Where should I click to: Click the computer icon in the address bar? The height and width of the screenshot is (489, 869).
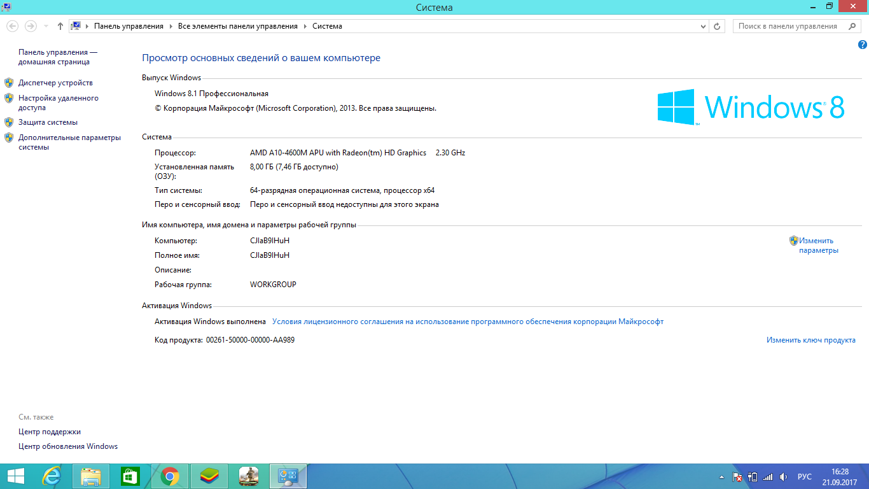pos(76,26)
